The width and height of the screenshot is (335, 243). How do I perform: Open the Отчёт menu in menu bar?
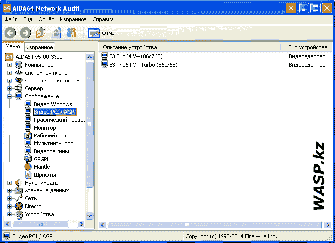[46, 19]
